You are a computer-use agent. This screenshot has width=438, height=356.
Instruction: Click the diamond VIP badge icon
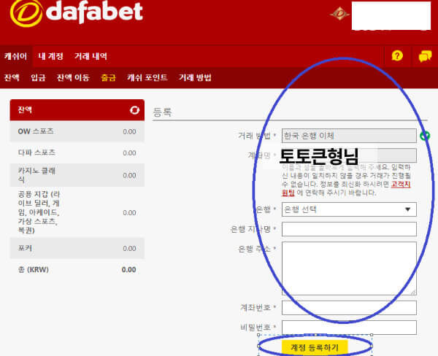(339, 13)
